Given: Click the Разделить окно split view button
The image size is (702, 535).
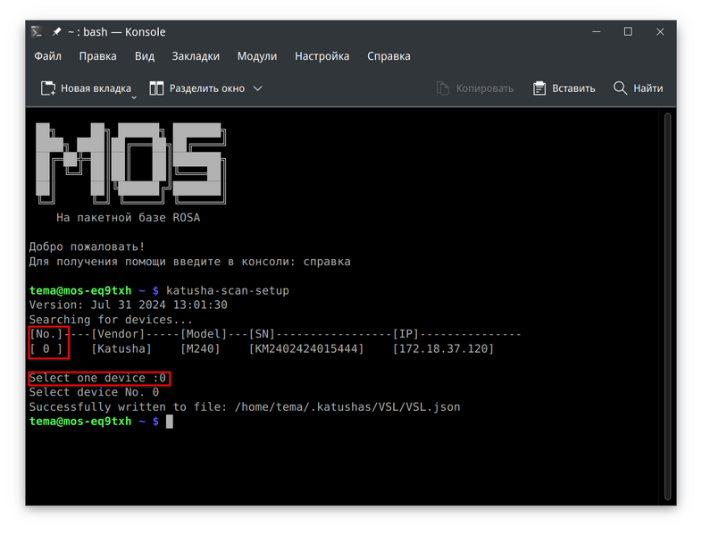Looking at the screenshot, I should point(196,88).
